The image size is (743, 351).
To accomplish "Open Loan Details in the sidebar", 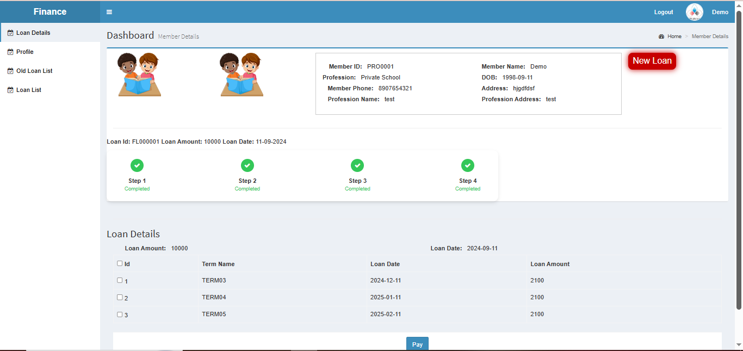I will tap(33, 33).
